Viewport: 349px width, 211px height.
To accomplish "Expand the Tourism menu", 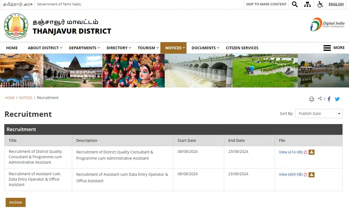I will click(x=148, y=48).
